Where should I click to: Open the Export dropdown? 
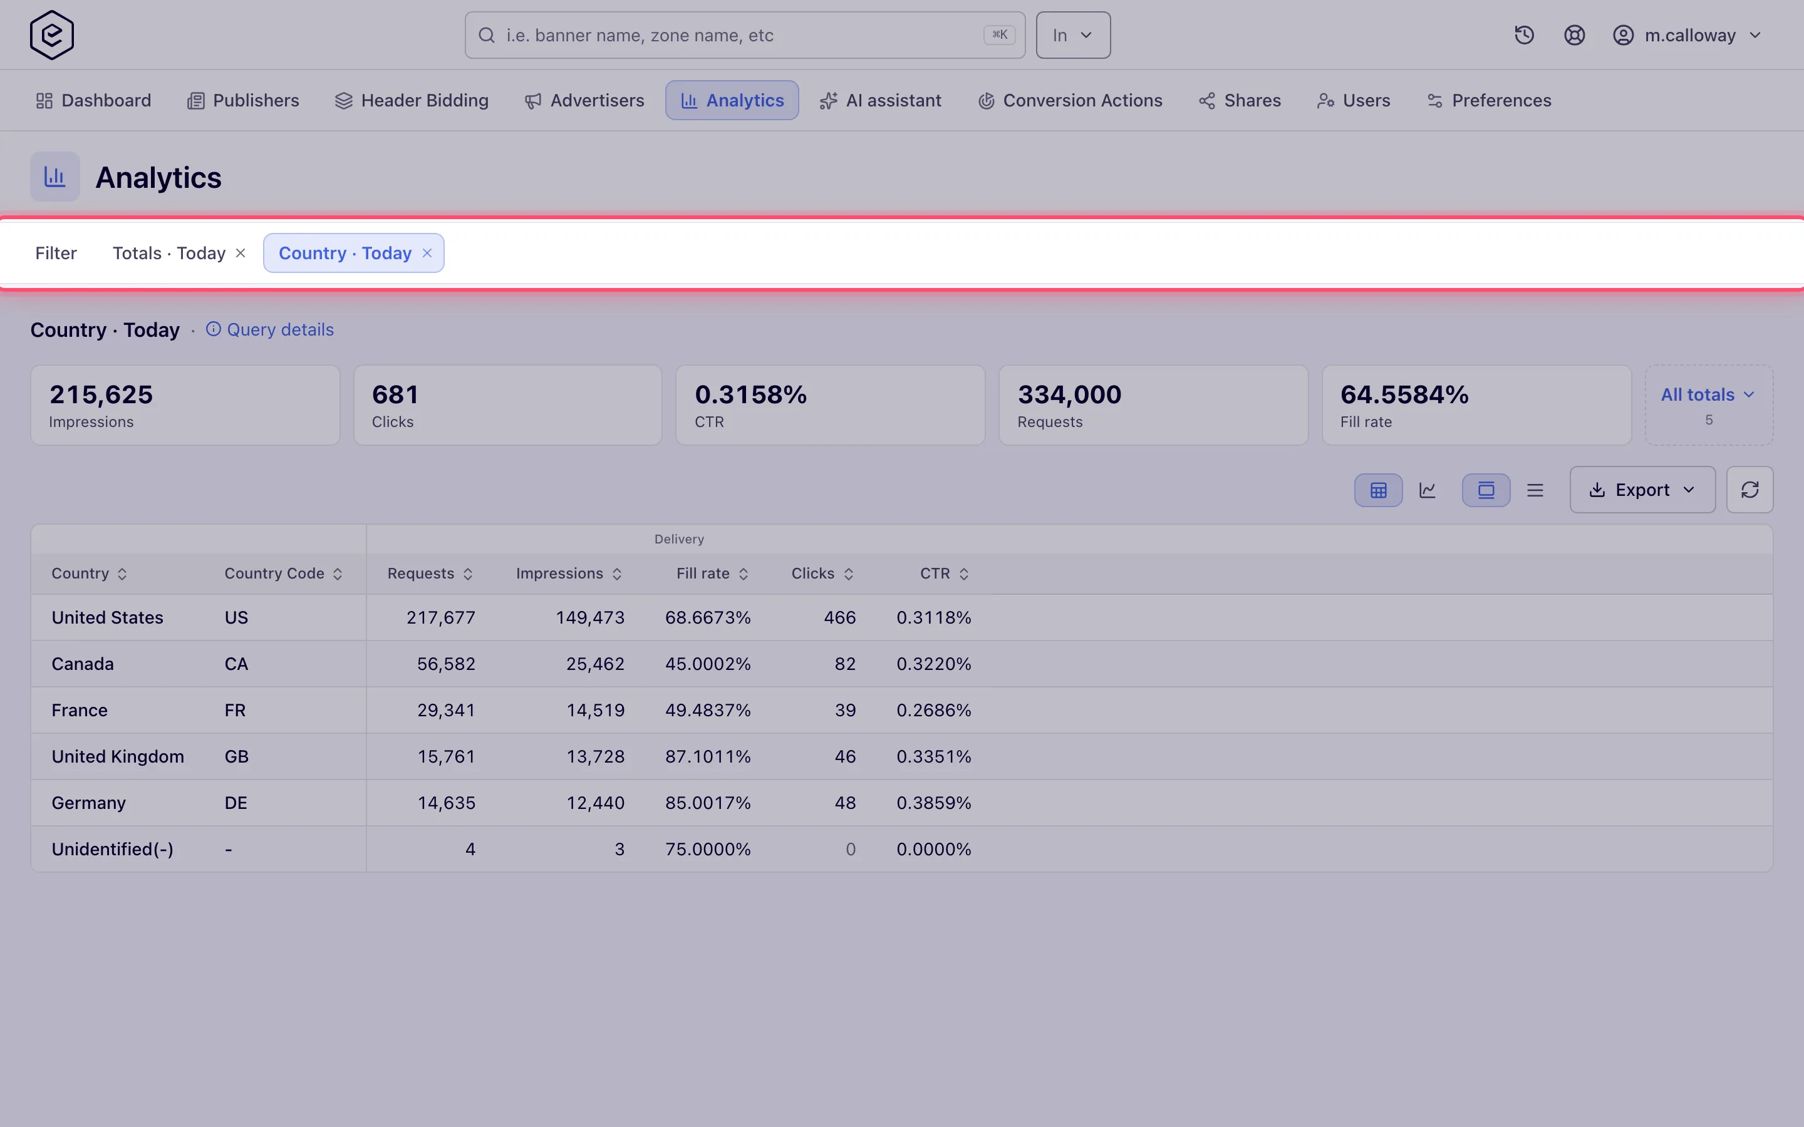(x=1642, y=490)
